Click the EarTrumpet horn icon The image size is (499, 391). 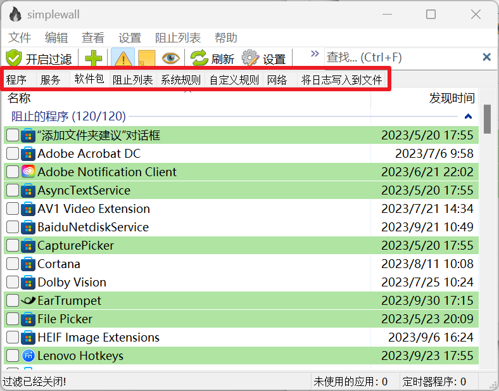pyautogui.click(x=28, y=300)
